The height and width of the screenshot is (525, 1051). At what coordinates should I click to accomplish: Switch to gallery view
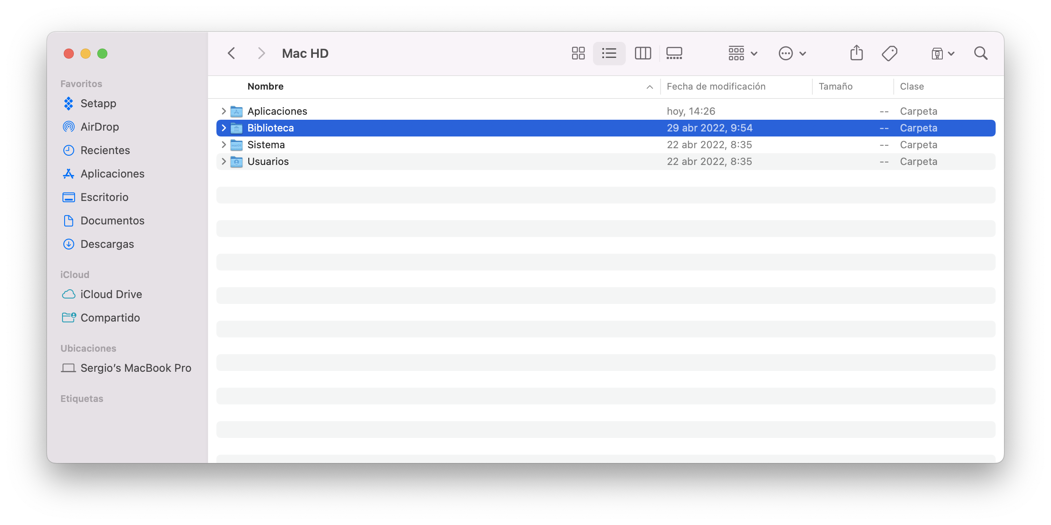point(673,53)
